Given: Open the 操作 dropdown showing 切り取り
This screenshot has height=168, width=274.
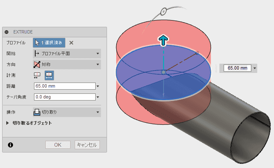Looking at the screenshot, I should pos(67,112).
